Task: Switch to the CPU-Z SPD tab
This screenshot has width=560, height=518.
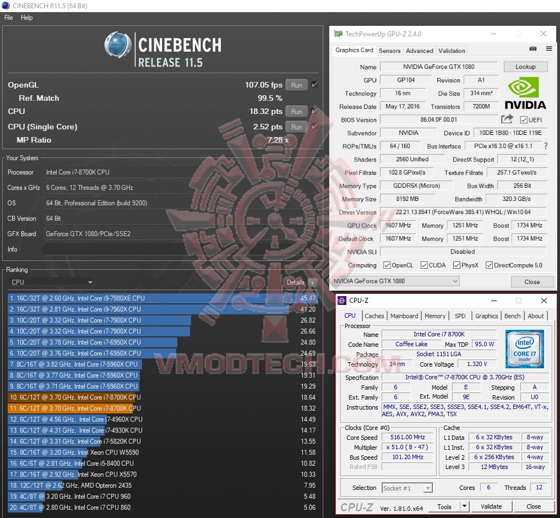Action: [460, 316]
